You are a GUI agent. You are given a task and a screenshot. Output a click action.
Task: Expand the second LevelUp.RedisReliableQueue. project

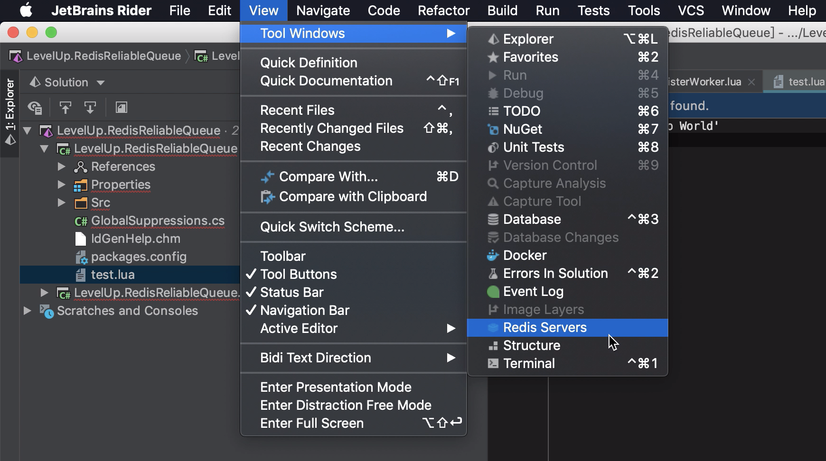(x=45, y=293)
